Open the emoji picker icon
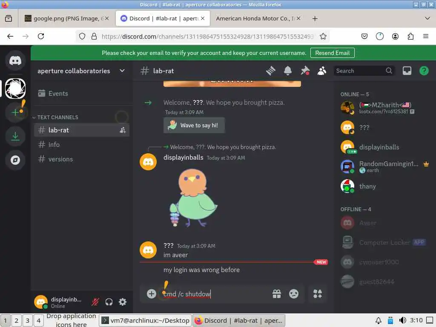This screenshot has width=436, height=327. click(294, 294)
